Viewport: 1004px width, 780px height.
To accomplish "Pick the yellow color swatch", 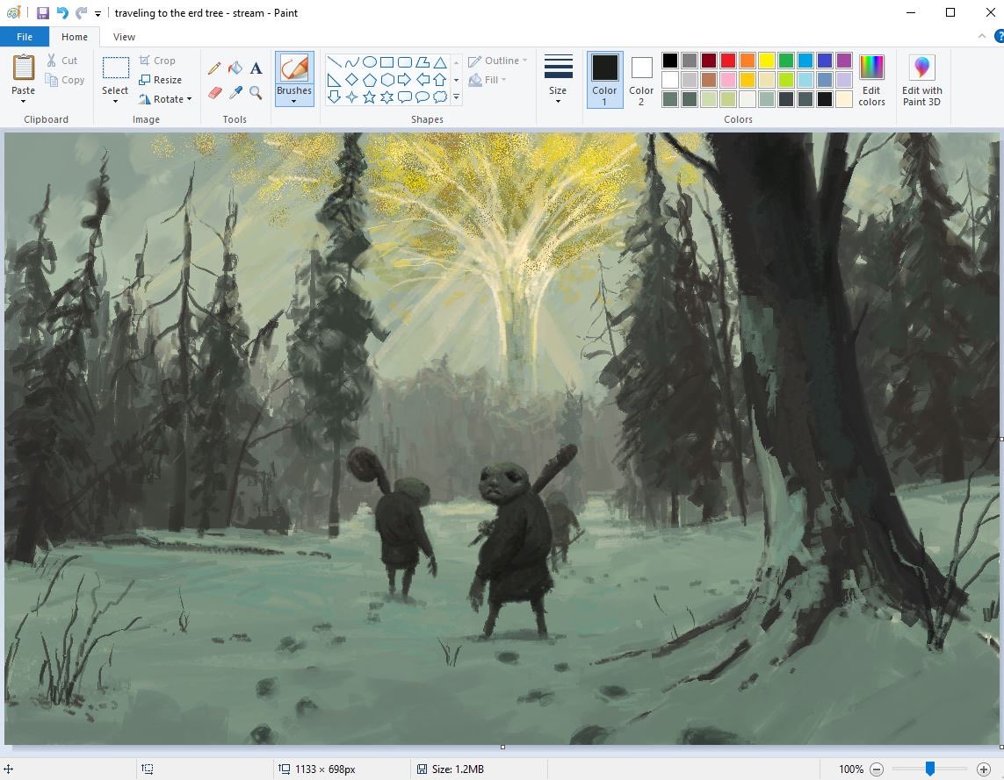I will coord(767,61).
